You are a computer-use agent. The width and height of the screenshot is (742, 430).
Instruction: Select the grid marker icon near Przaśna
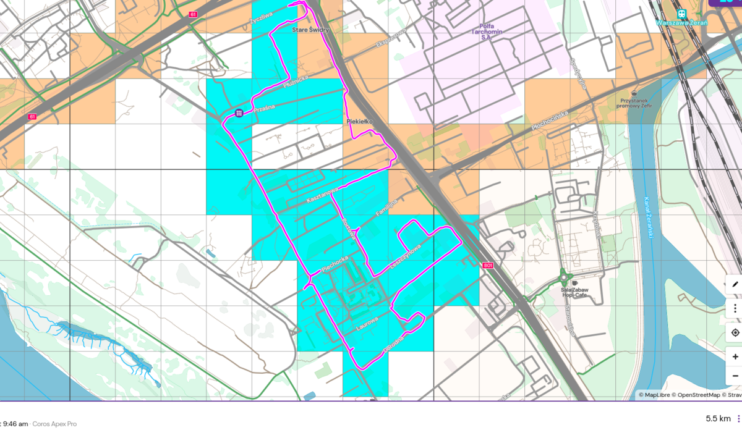point(239,112)
